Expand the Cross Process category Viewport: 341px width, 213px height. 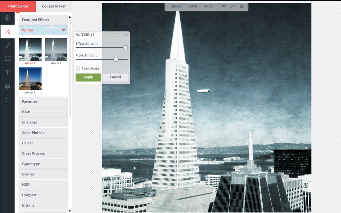tap(43, 153)
